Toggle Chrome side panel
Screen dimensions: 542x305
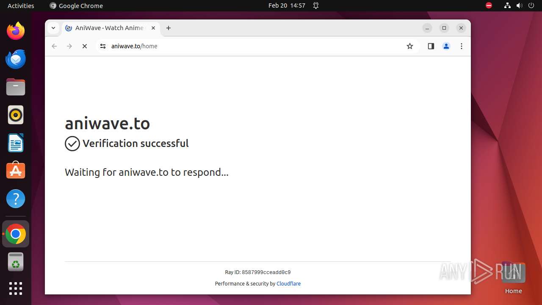point(431,46)
